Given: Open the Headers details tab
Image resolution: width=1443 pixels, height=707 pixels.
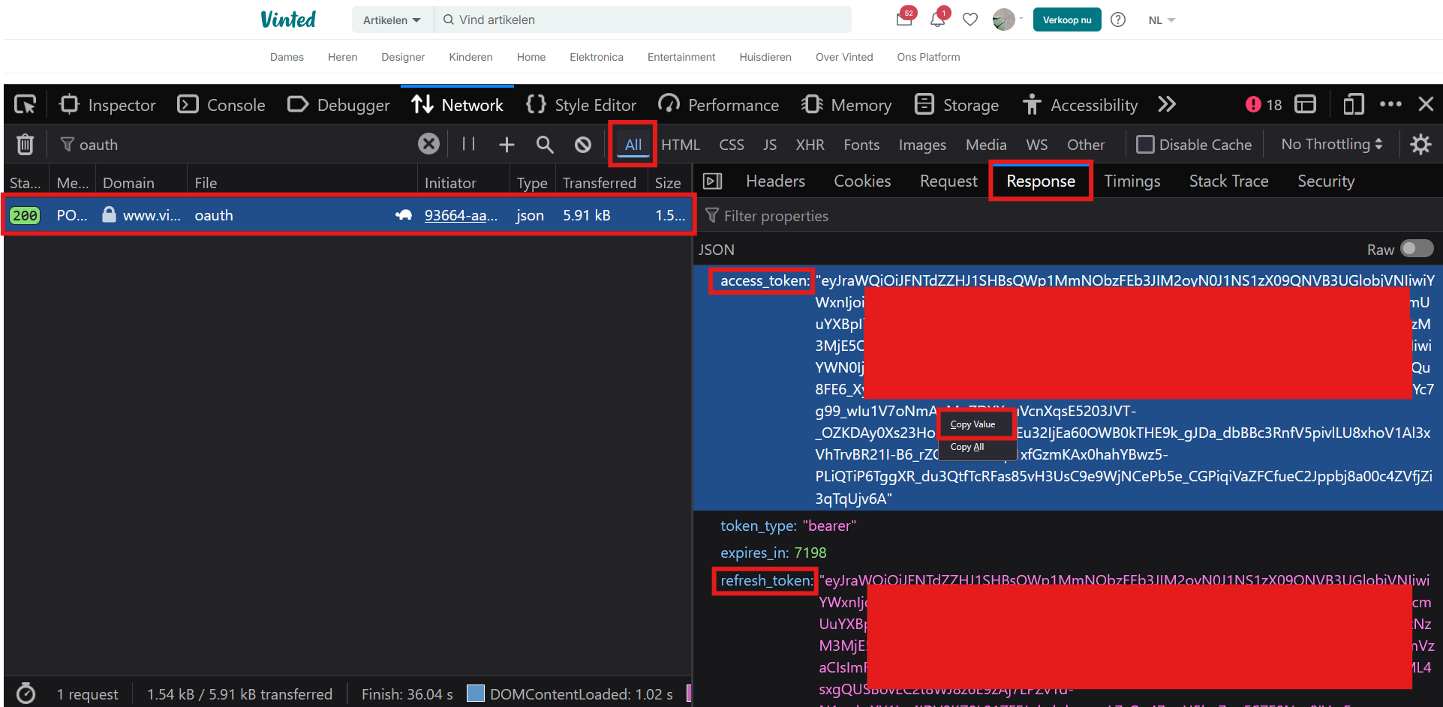Looking at the screenshot, I should click(x=775, y=181).
